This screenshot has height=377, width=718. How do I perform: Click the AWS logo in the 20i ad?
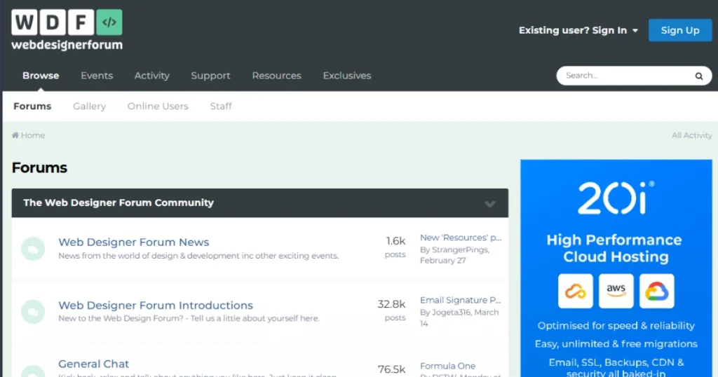click(616, 291)
